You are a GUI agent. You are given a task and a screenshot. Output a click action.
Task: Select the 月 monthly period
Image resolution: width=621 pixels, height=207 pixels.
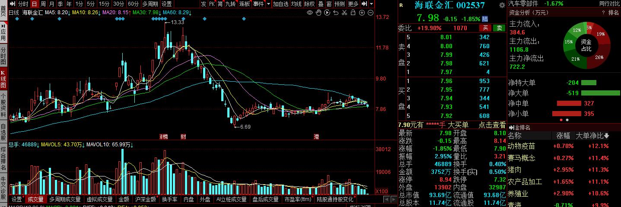[52, 4]
